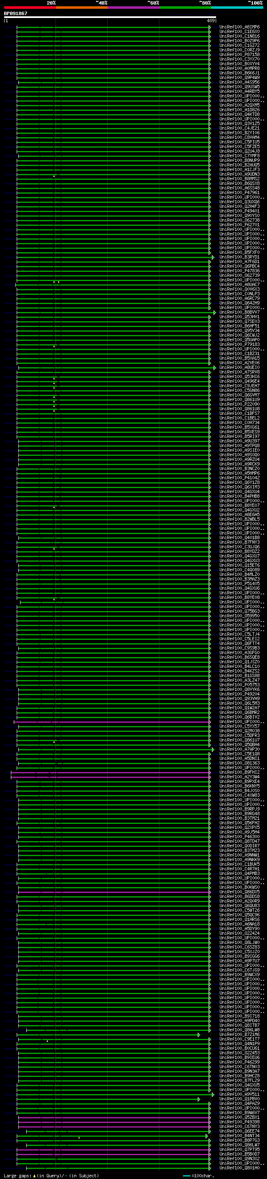Click the purple ~60% identity legend segment
Image resolution: width=267 pixels, height=1179 pixels.
[x=133, y=8]
